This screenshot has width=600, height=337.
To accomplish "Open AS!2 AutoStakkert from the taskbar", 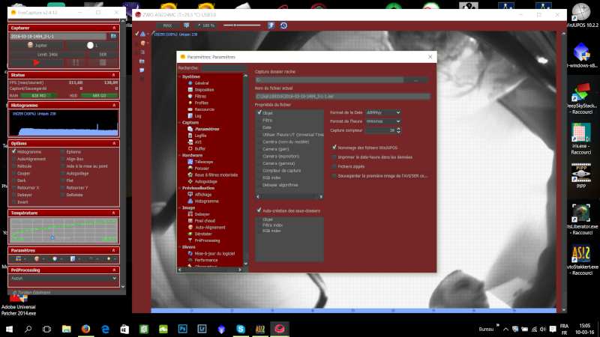I will [260, 329].
